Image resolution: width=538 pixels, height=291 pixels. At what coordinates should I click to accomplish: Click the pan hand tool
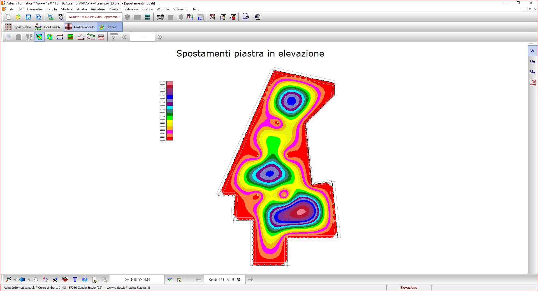pos(36,280)
